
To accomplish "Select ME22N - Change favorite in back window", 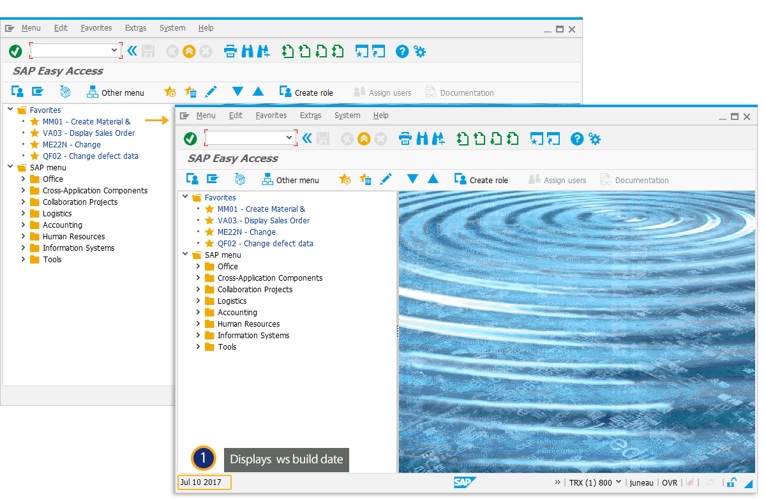I will 71,144.
